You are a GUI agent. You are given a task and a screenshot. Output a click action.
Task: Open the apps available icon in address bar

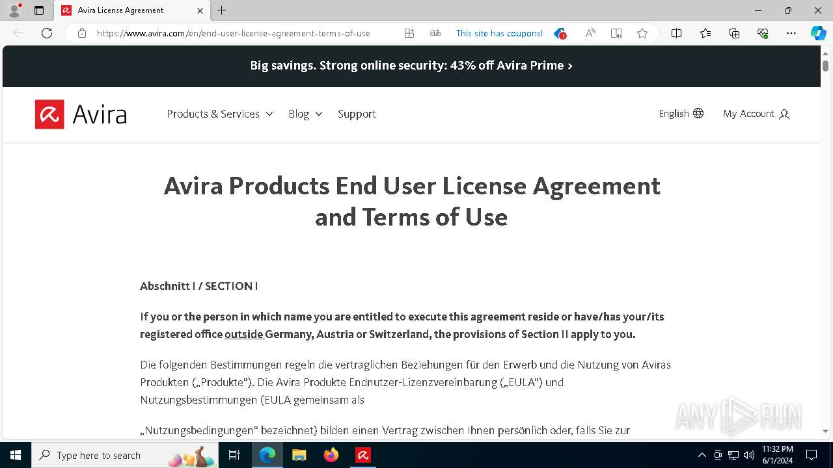coord(409,33)
